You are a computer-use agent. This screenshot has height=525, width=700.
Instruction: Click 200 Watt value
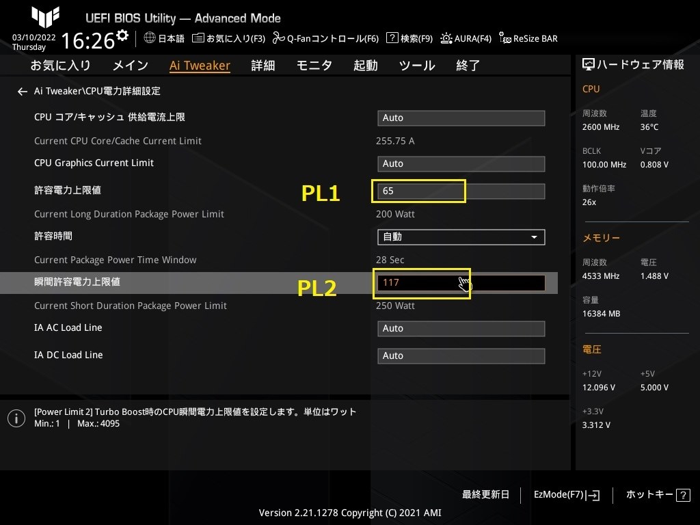click(x=395, y=214)
